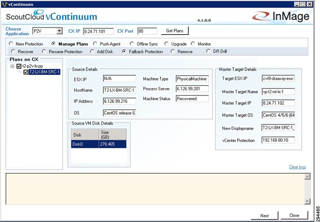This screenshot has height=222, width=320.
Task: Click the OS field with CentOS release
Action: click(x=119, y=112)
